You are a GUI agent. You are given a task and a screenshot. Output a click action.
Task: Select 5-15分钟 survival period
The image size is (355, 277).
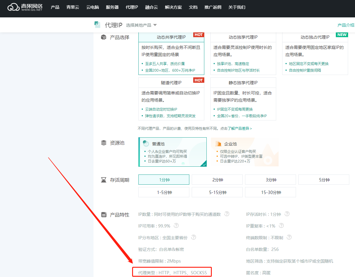[x=217, y=192]
